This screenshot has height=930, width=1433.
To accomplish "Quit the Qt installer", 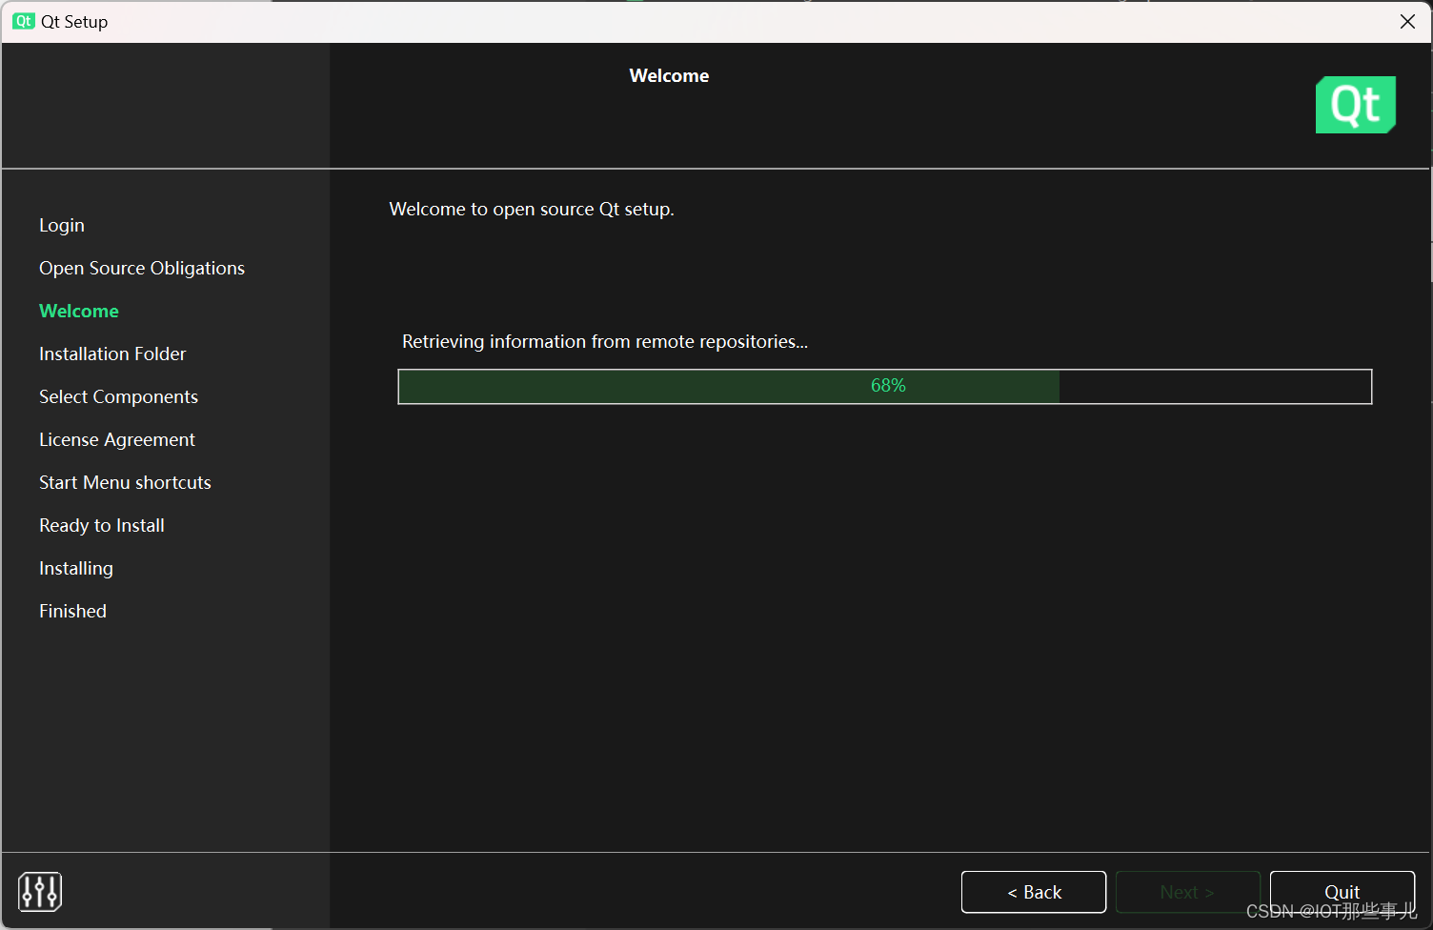I will pyautogui.click(x=1342, y=892).
